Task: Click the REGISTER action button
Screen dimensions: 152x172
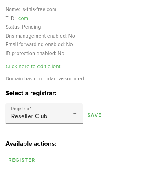Action: click(22, 160)
